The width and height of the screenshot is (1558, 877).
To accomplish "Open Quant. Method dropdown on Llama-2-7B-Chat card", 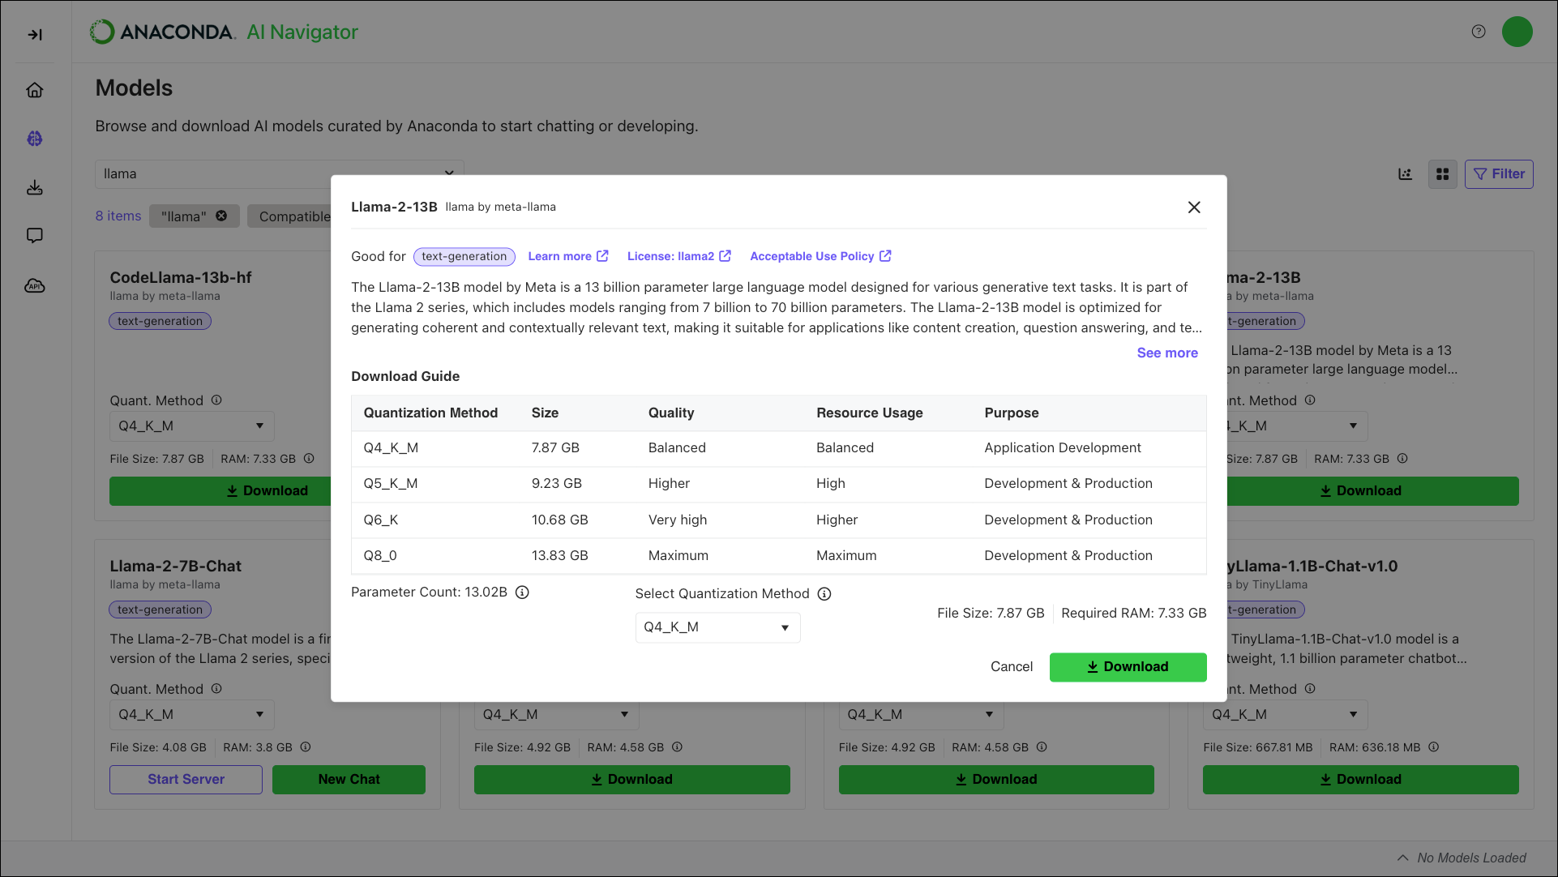I will [x=192, y=715].
